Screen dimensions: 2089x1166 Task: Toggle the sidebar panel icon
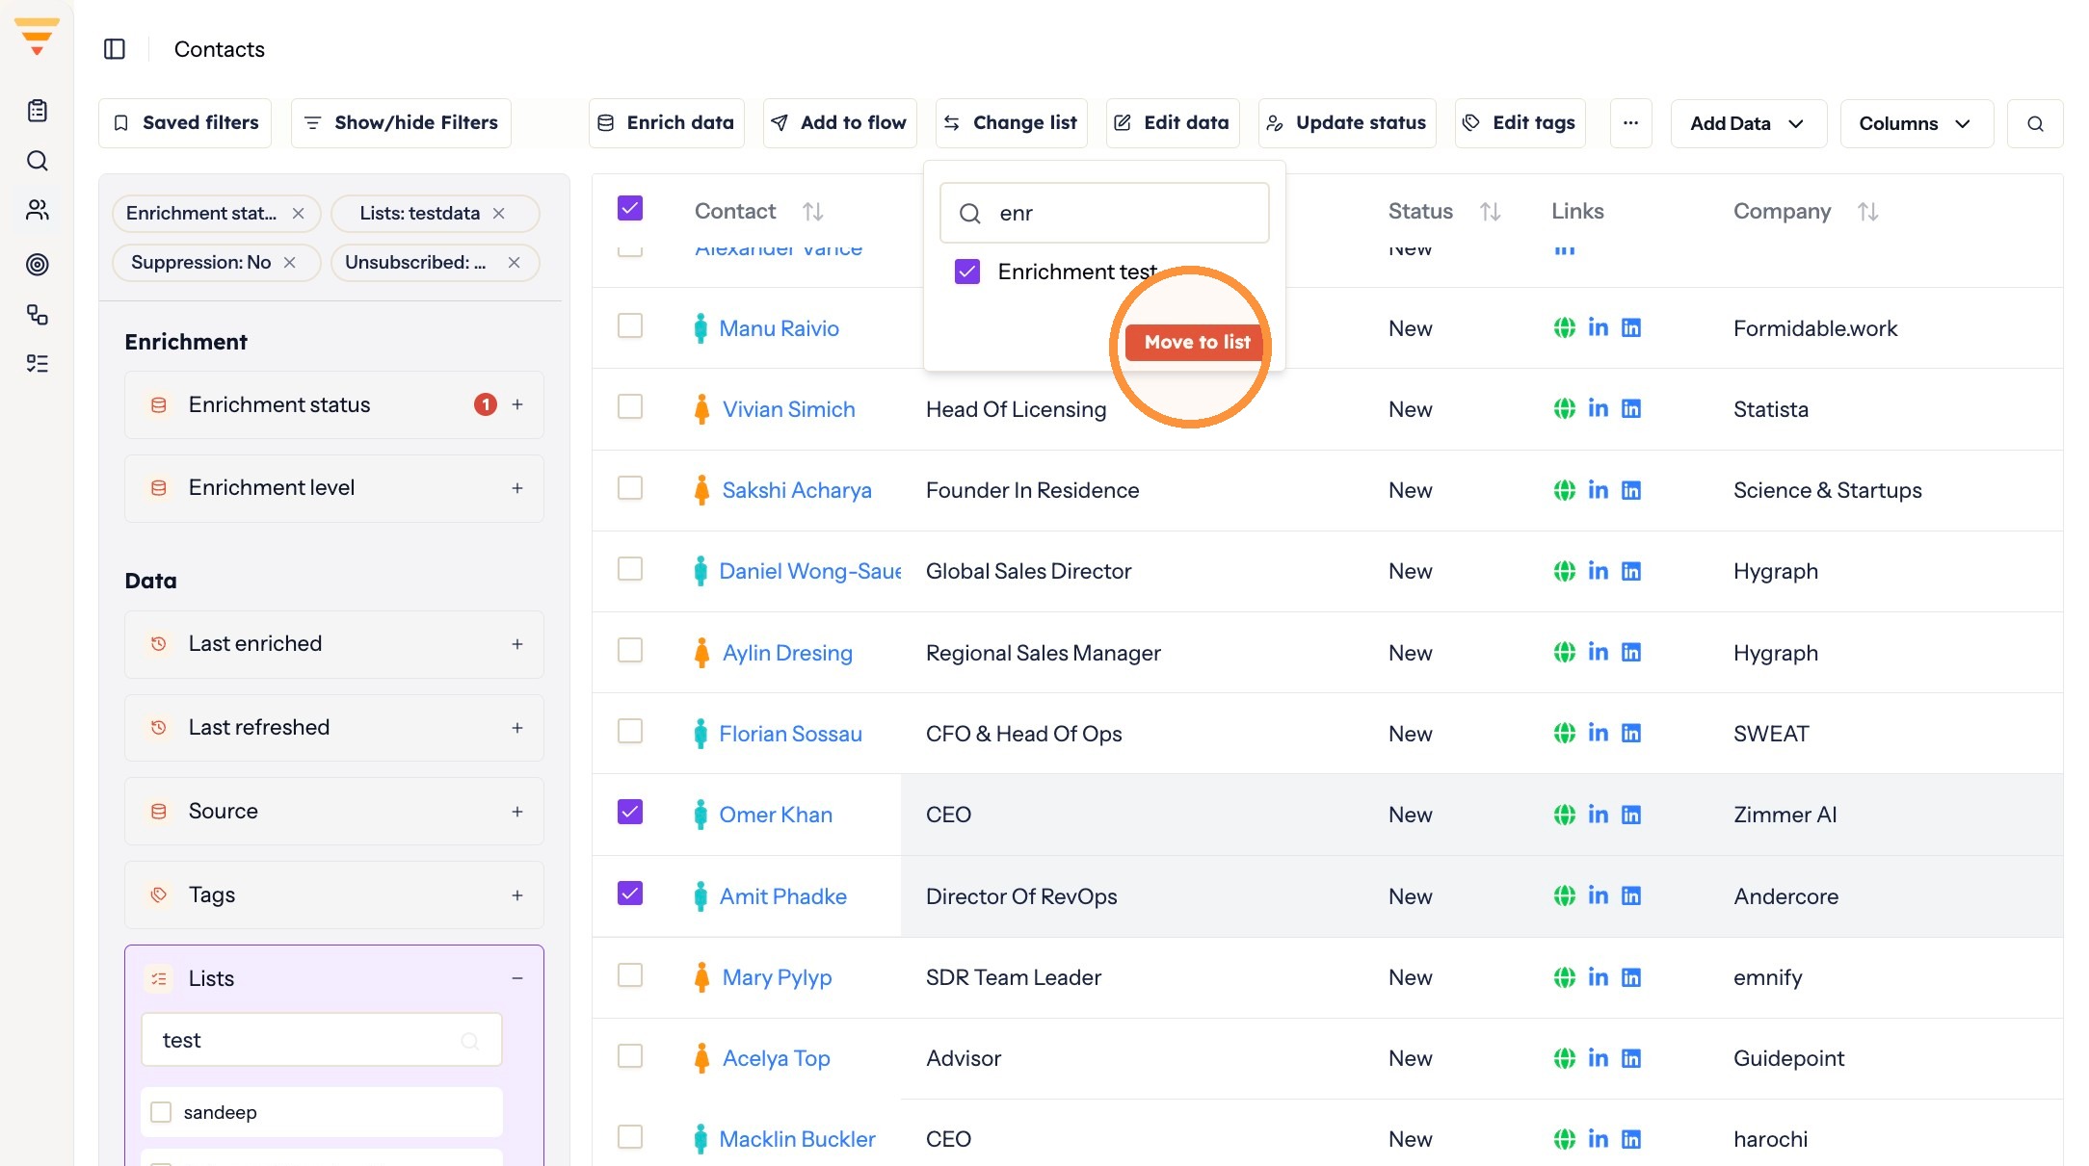coord(115,49)
